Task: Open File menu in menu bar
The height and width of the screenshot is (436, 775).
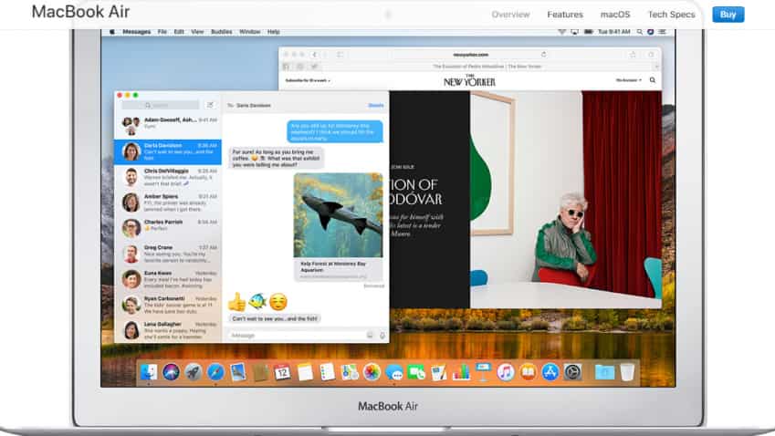Action: (162, 32)
